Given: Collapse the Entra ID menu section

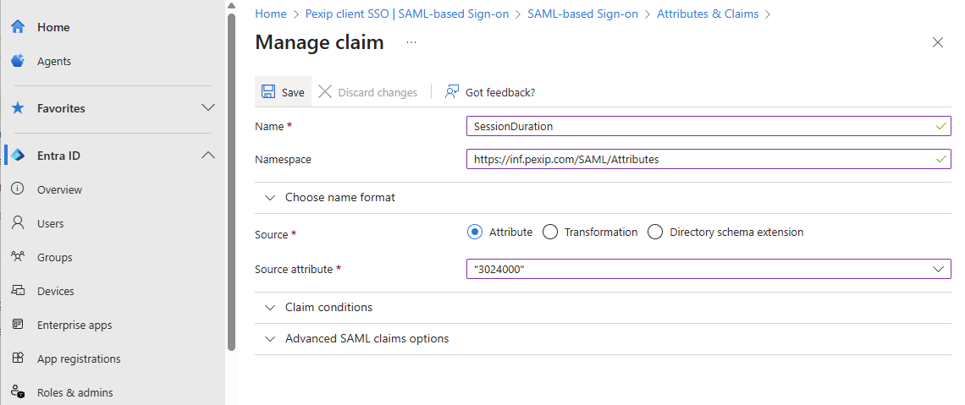Looking at the screenshot, I should pyautogui.click(x=207, y=156).
